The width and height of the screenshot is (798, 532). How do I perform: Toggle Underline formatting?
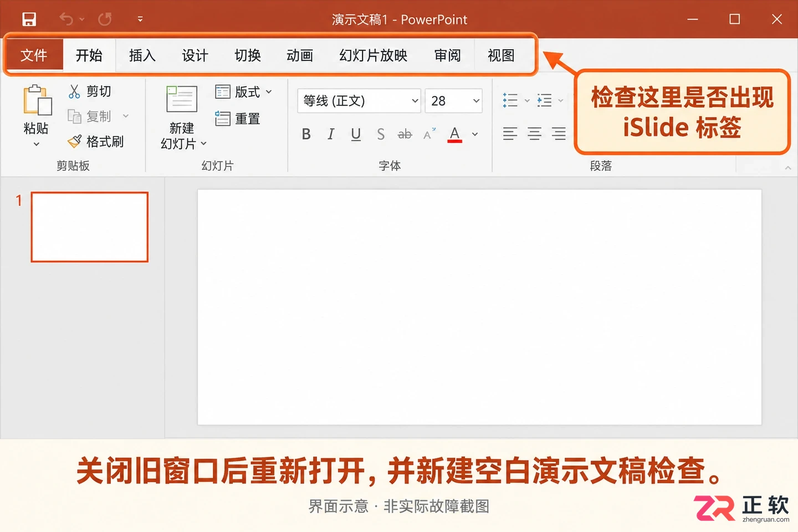coord(356,134)
